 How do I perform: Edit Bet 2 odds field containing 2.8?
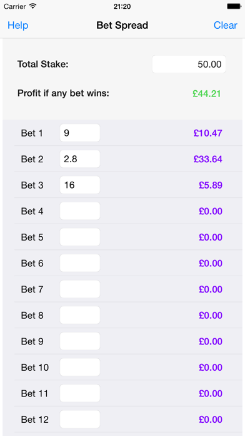pyautogui.click(x=80, y=159)
